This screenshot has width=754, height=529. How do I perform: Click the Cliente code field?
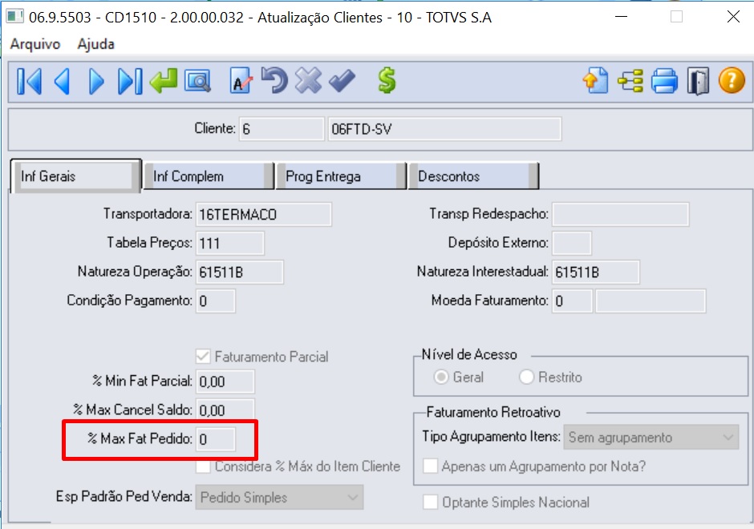click(x=282, y=129)
